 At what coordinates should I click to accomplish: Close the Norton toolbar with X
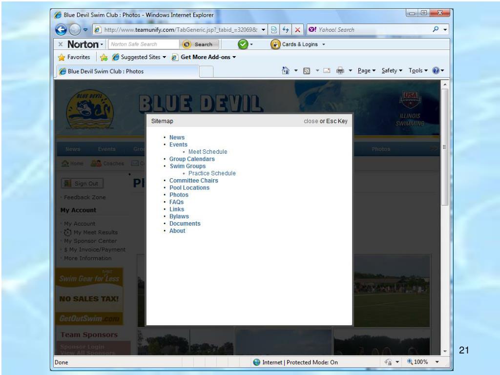pyautogui.click(x=61, y=44)
